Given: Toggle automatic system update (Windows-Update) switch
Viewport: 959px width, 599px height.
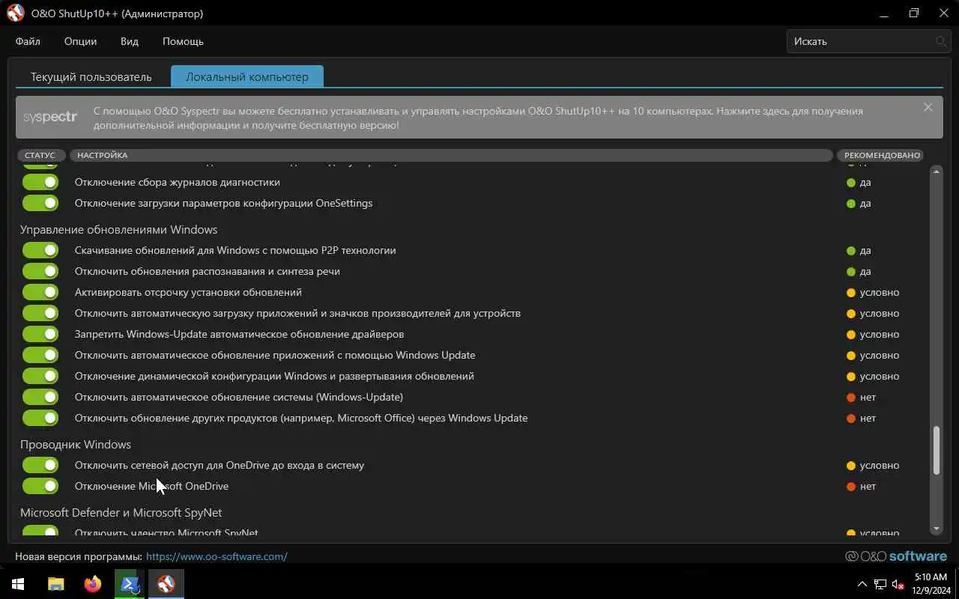Looking at the screenshot, I should [x=40, y=397].
